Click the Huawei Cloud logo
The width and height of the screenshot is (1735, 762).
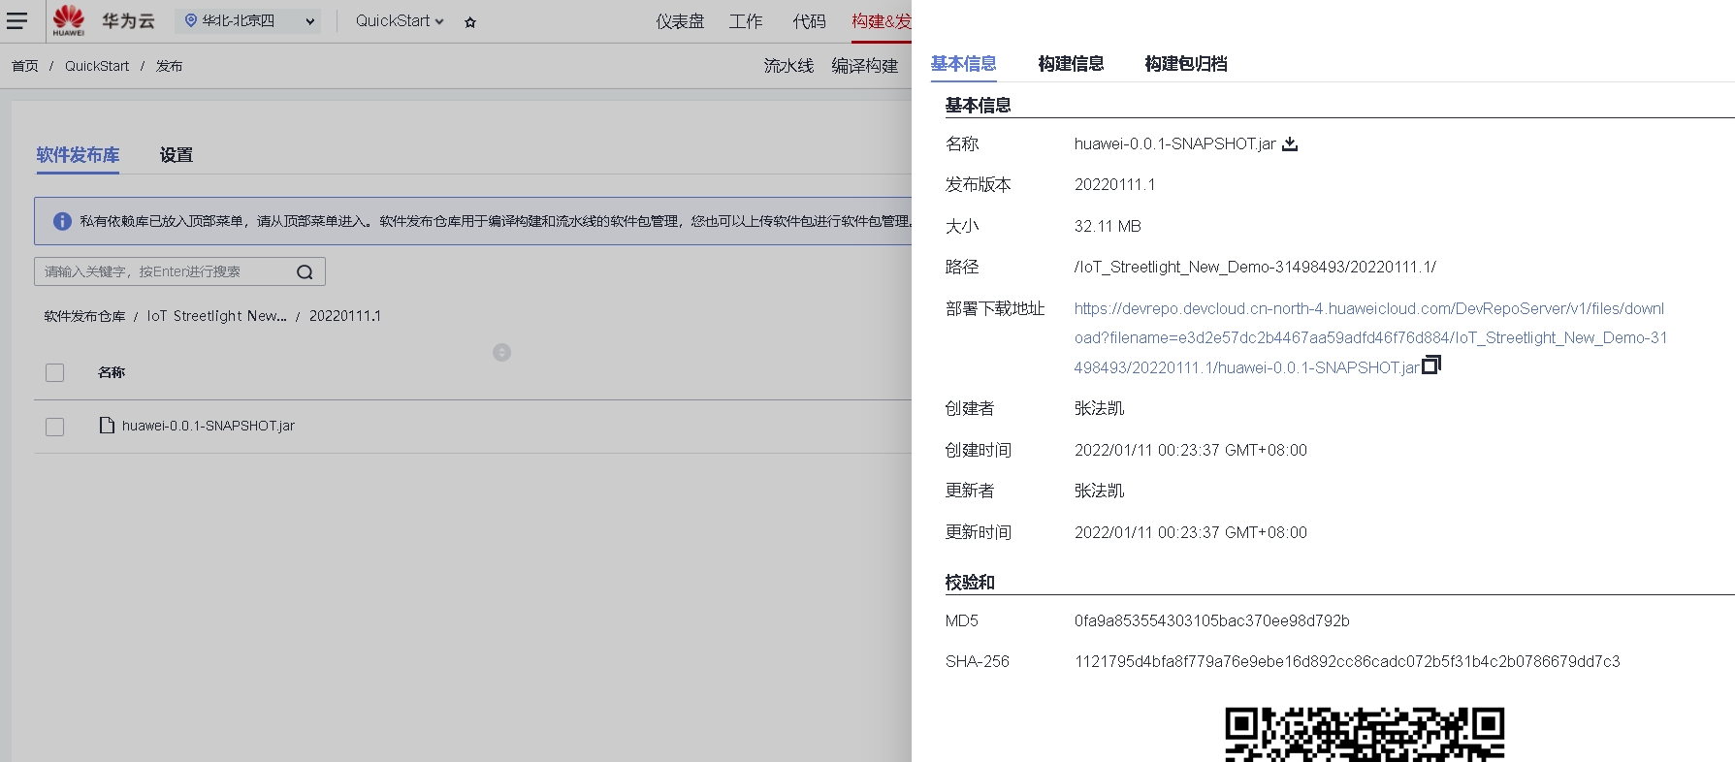tap(69, 20)
